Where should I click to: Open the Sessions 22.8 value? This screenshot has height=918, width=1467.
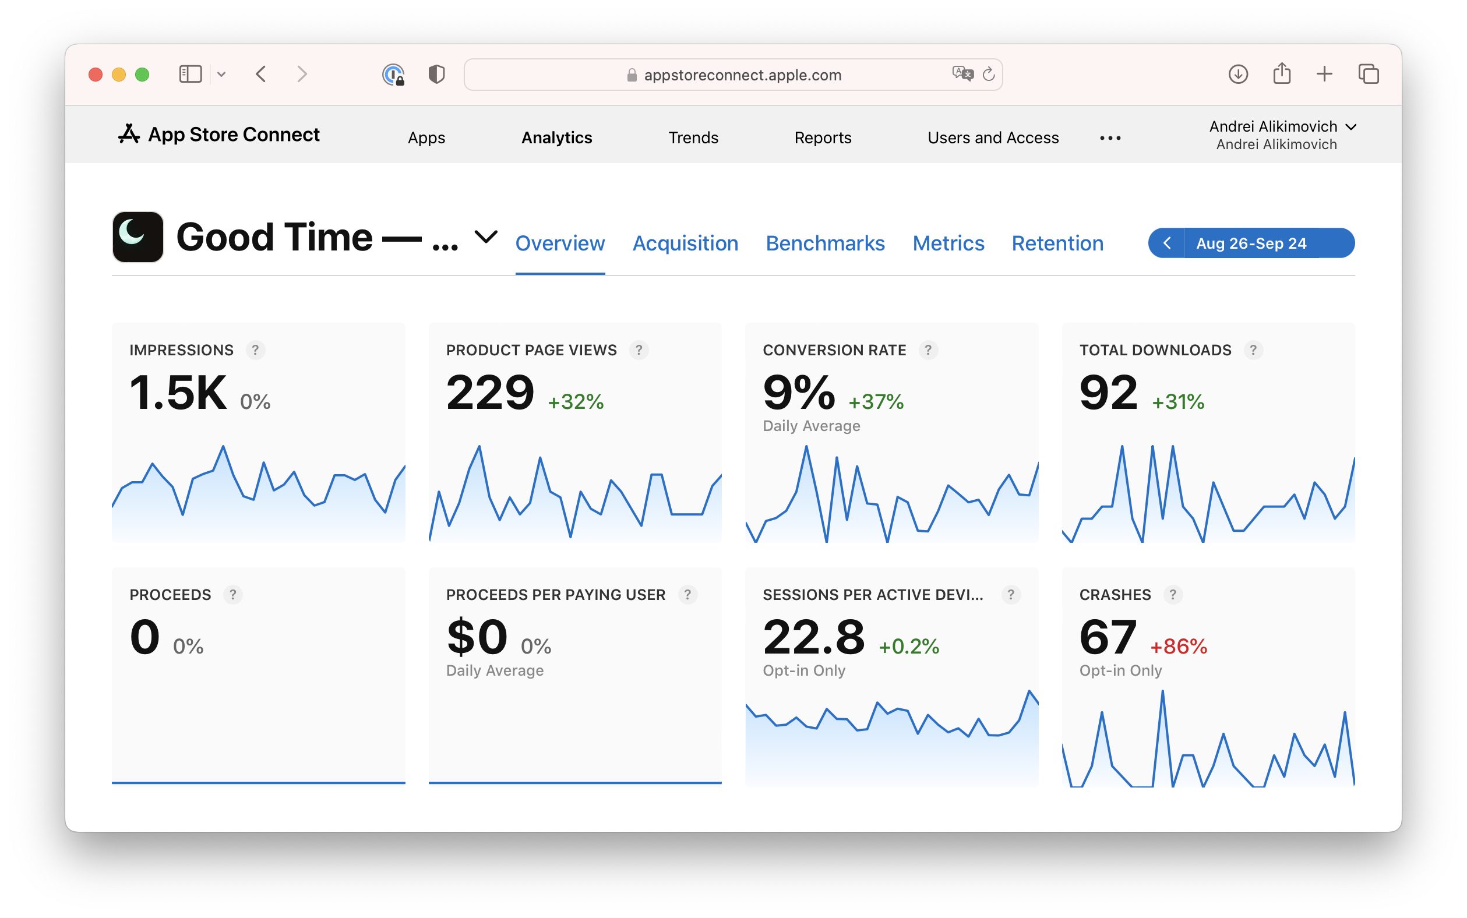point(814,637)
